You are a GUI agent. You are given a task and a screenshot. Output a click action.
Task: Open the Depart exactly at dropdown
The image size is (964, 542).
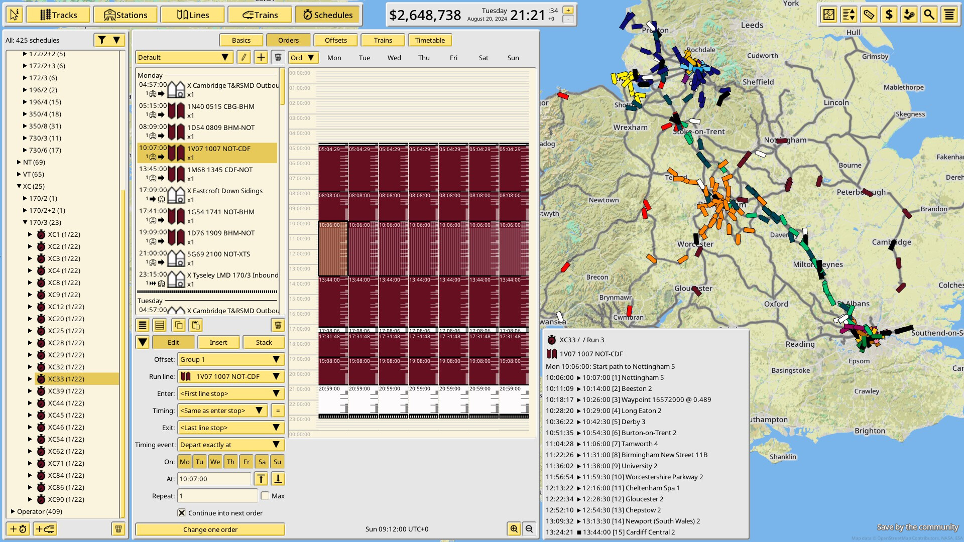[230, 445]
